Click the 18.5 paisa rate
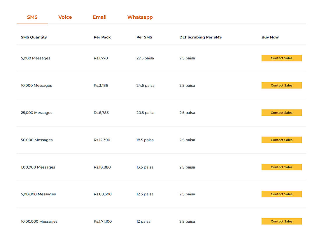This screenshot has height=246, width=312. (145, 140)
